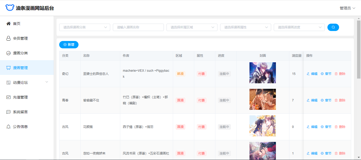Click the home icon beside 首页
This screenshot has width=361, height=160.
point(8,24)
